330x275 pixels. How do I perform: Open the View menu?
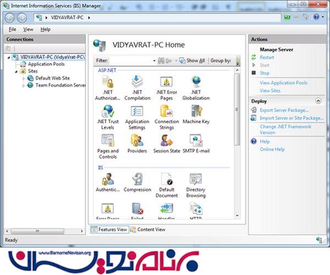coord(28,29)
